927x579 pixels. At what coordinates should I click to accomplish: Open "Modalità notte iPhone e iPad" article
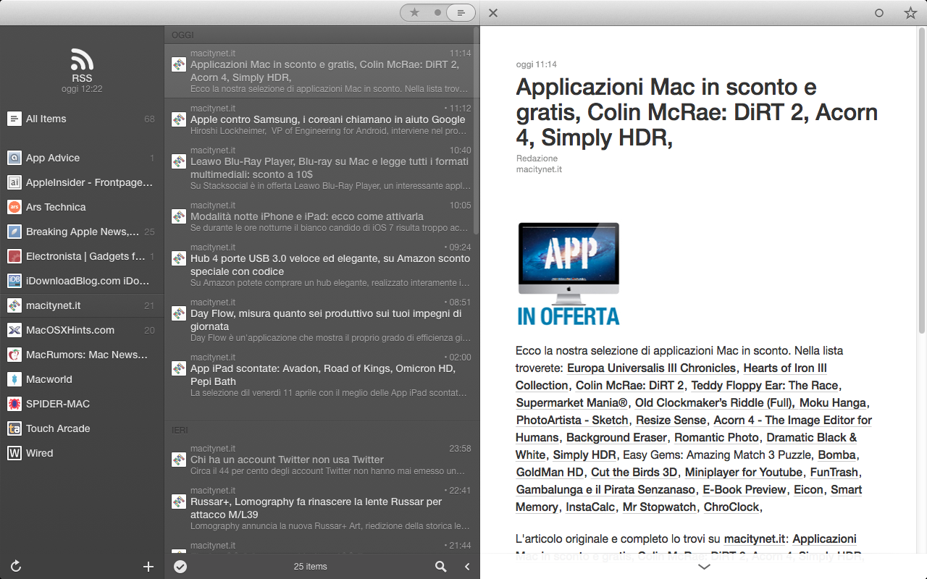[x=322, y=216]
